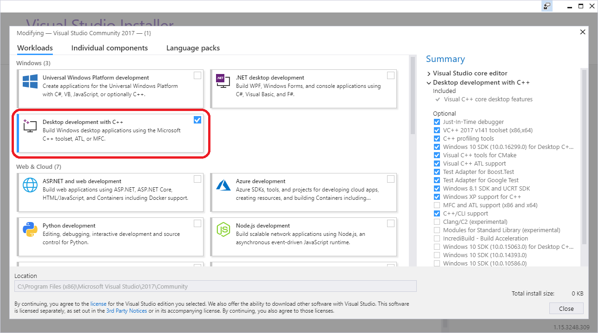
Task: Enable Clang/C2 (experimental) option
Action: (x=437, y=222)
